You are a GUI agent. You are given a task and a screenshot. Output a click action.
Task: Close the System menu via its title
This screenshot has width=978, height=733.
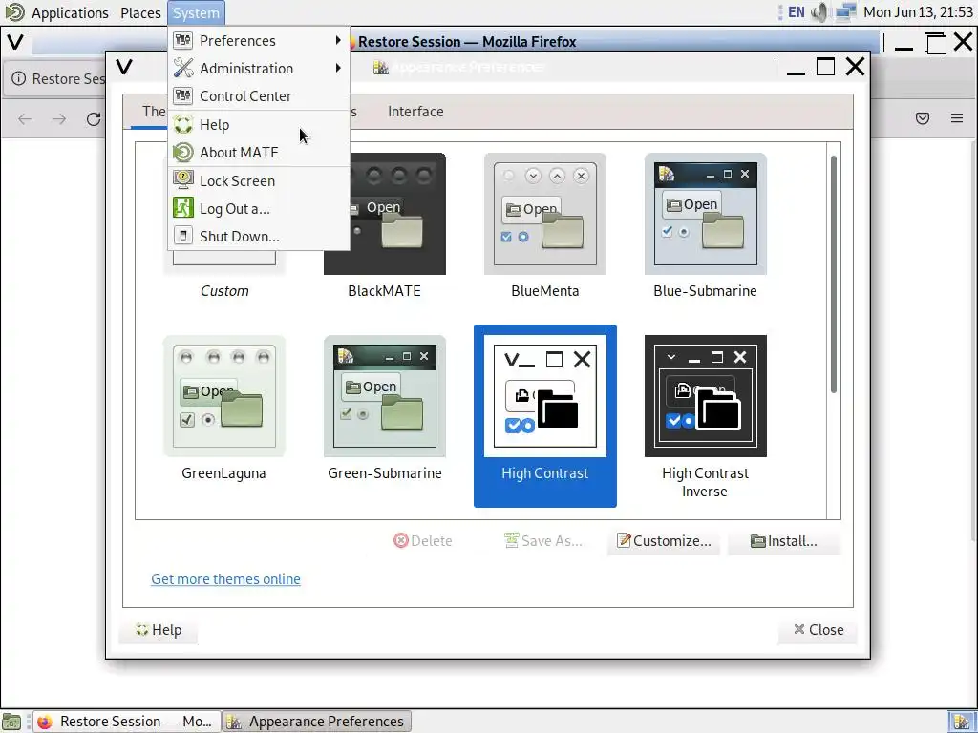click(x=196, y=13)
